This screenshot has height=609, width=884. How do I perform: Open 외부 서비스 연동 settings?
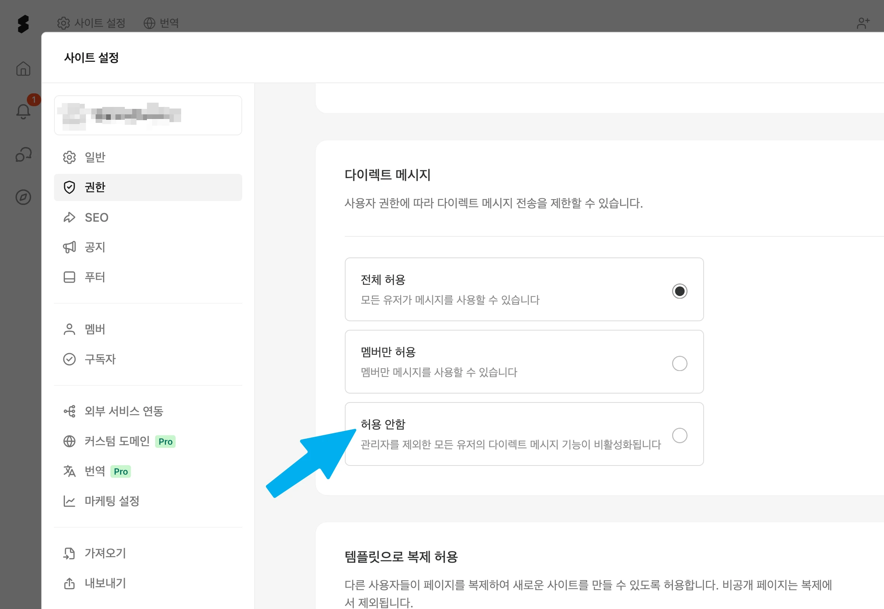124,411
